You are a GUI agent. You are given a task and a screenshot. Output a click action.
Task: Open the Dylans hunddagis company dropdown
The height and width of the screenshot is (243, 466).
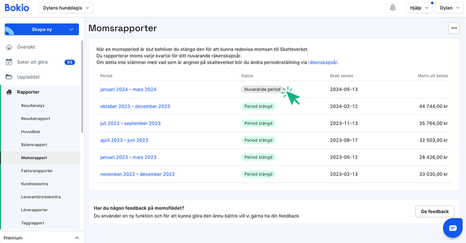[x=66, y=8]
